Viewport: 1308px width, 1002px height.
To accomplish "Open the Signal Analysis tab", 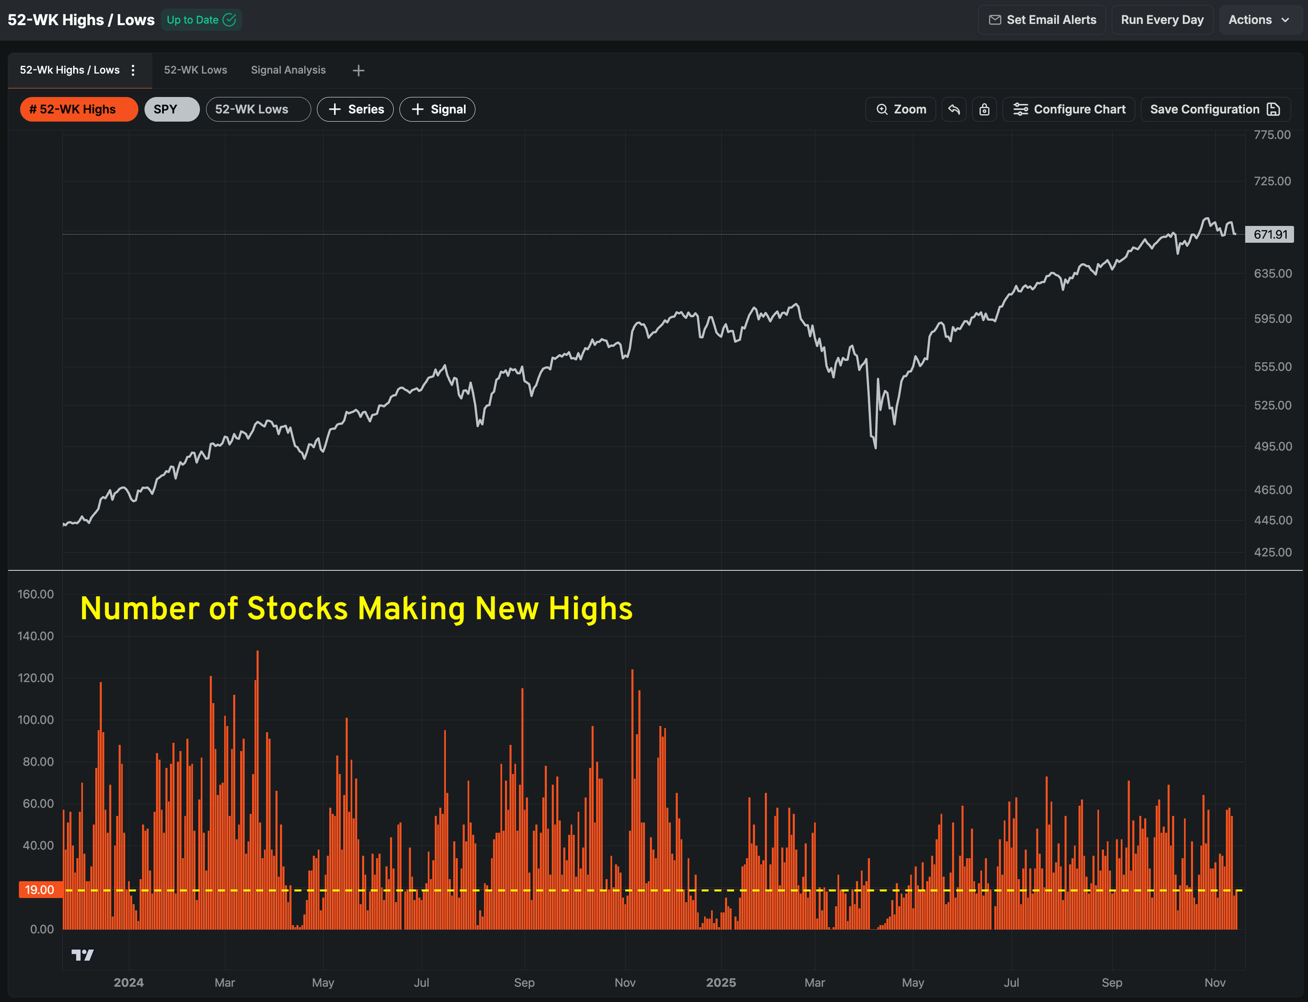I will click(288, 71).
